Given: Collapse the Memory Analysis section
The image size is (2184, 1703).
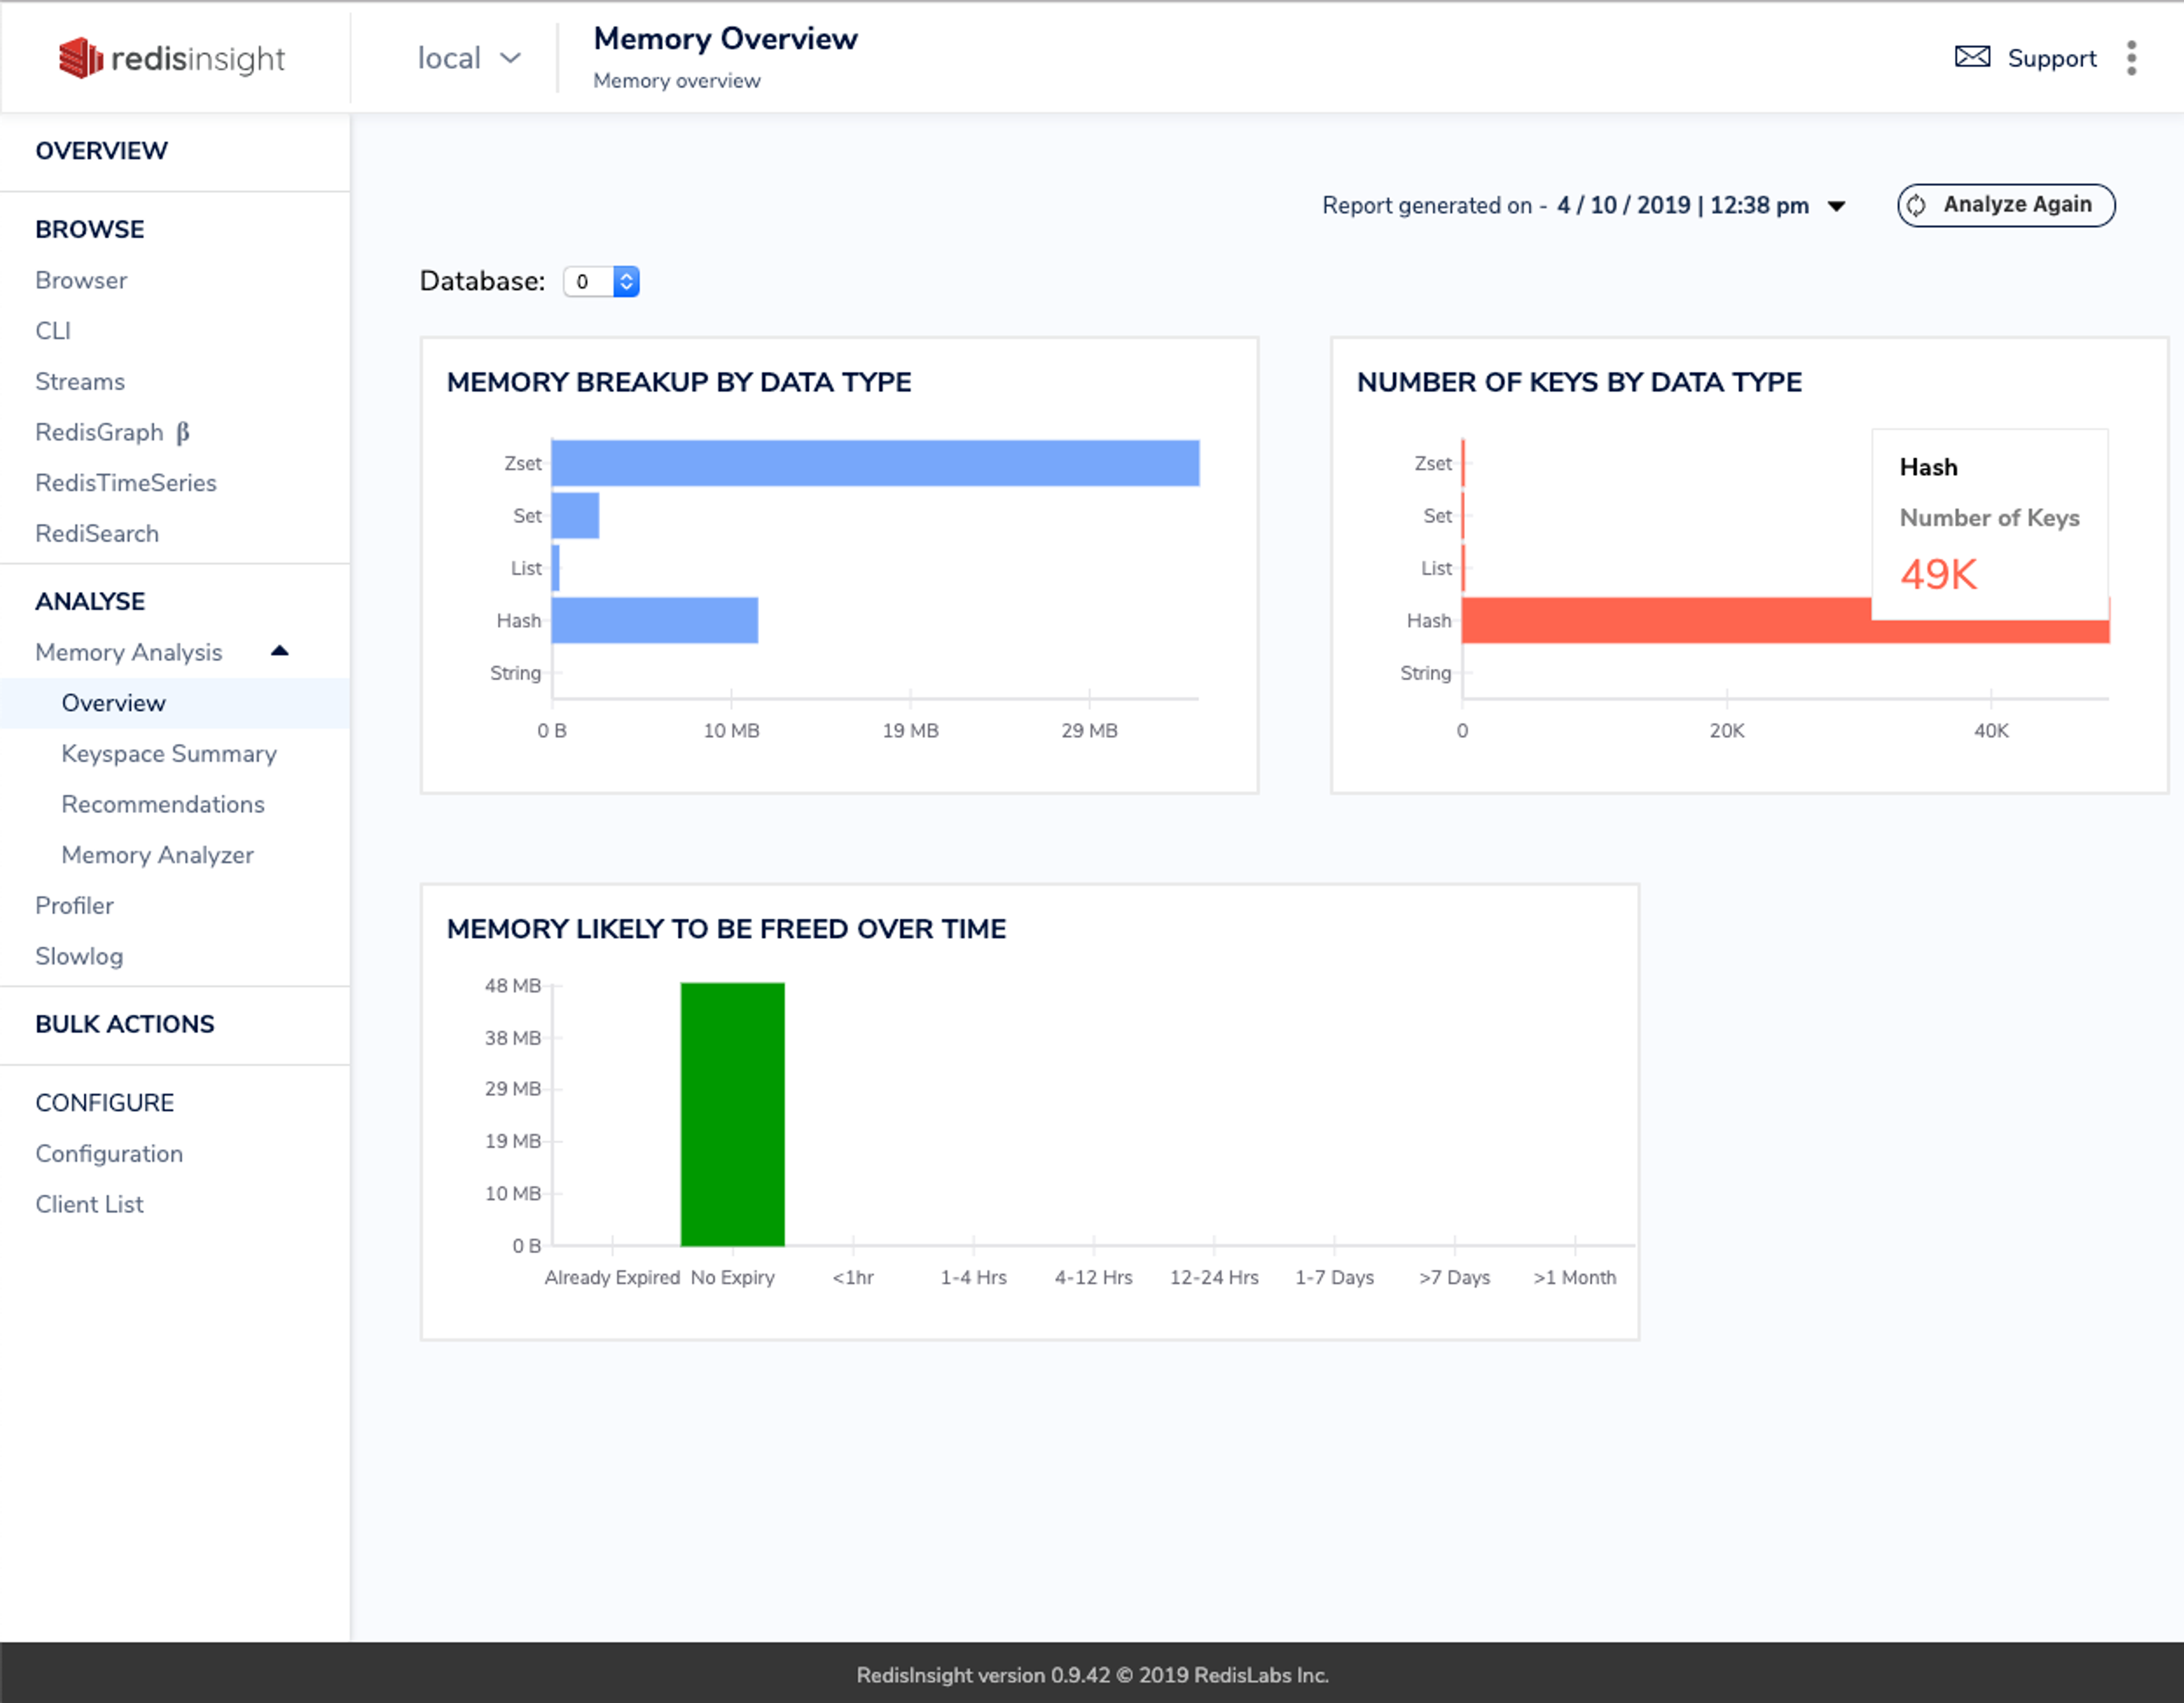Looking at the screenshot, I should [279, 651].
